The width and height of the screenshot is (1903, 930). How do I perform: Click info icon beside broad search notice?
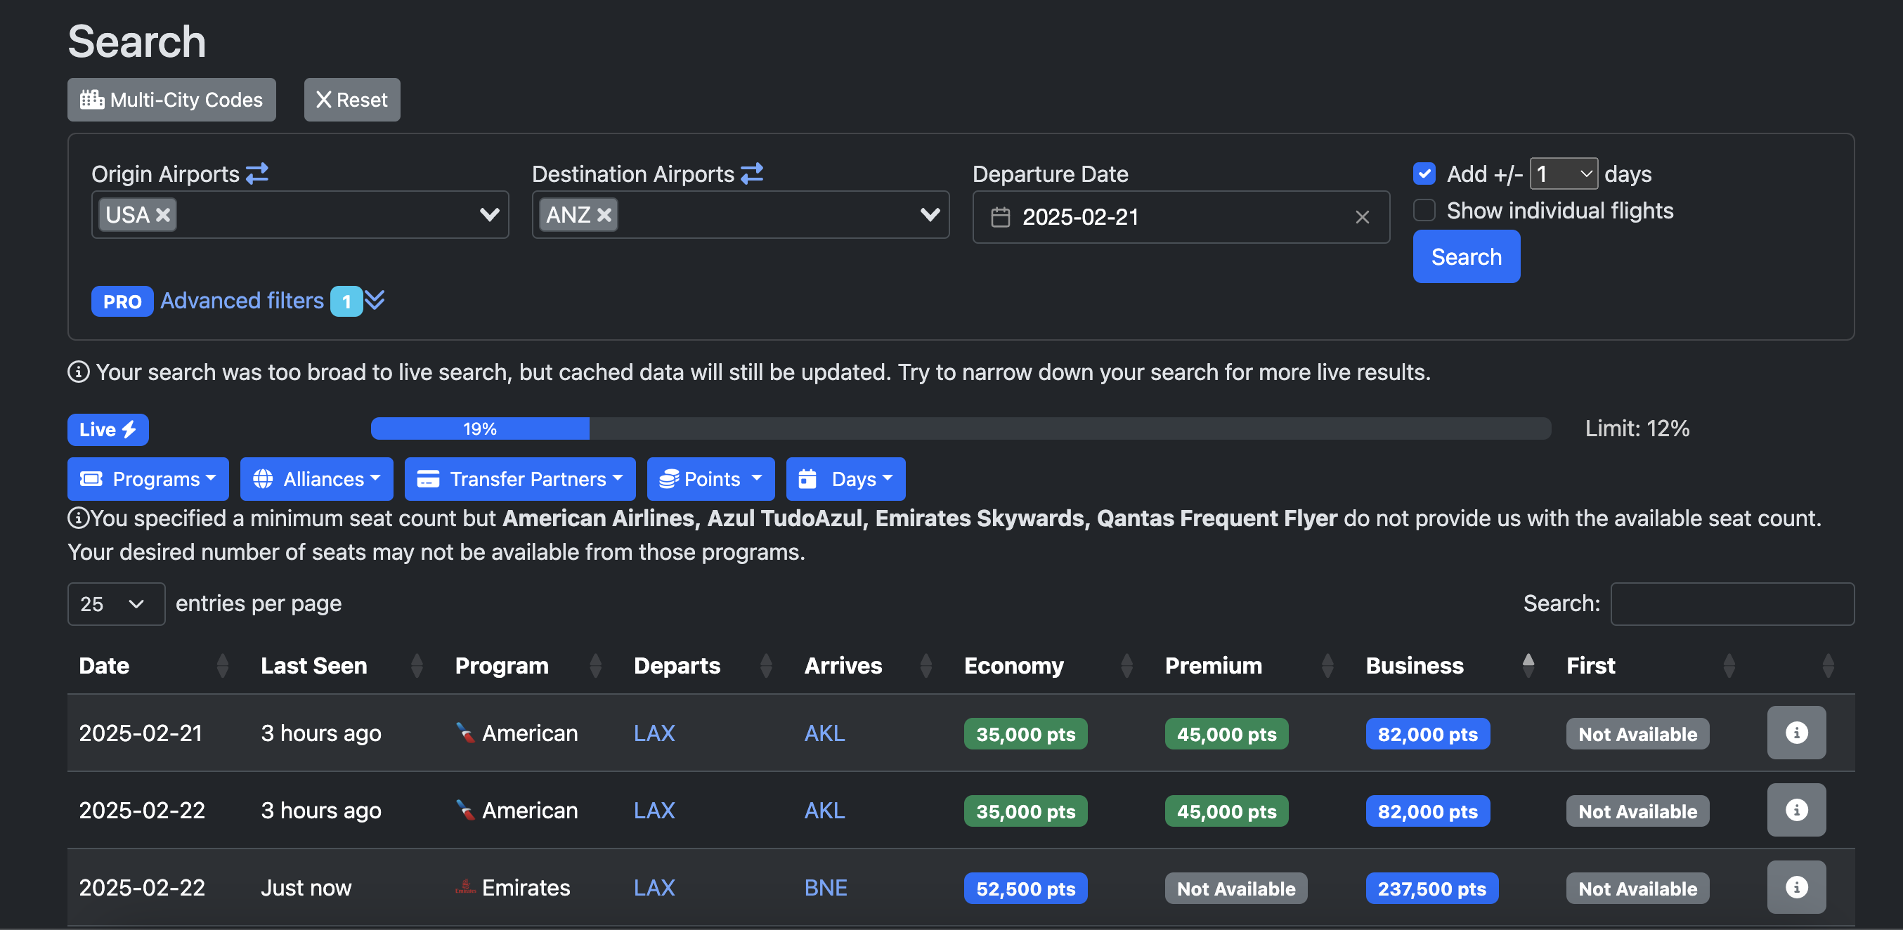coord(79,372)
